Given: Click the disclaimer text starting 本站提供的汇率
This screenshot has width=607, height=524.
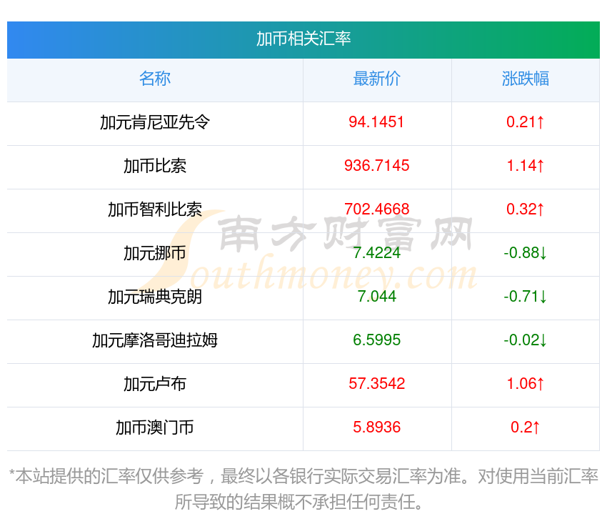Looking at the screenshot, I should click(303, 489).
